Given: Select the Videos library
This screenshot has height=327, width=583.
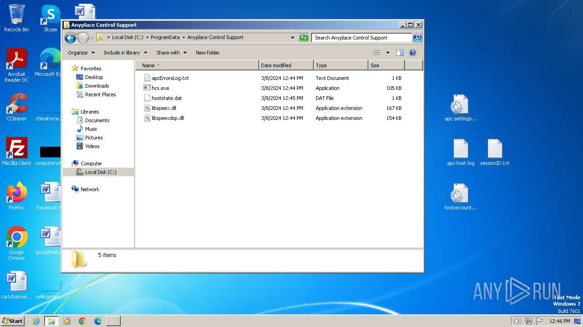Looking at the screenshot, I should (92, 146).
